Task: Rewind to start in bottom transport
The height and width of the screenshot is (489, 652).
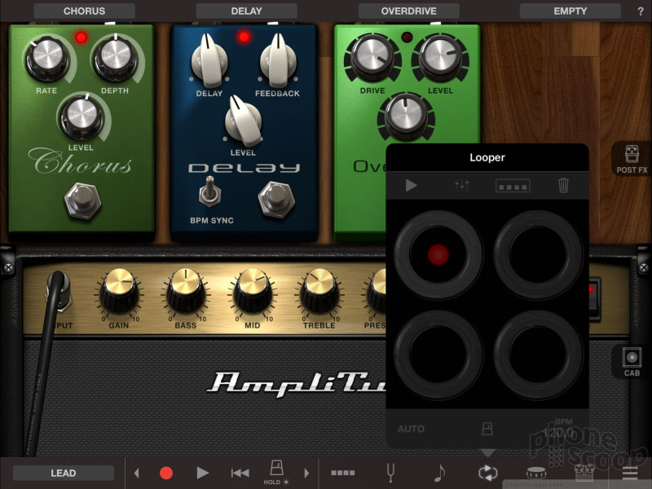Action: 240,473
